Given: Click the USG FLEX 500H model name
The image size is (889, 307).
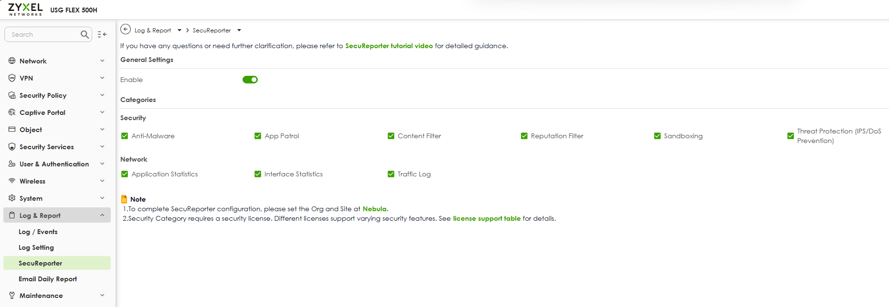Looking at the screenshot, I should [74, 10].
